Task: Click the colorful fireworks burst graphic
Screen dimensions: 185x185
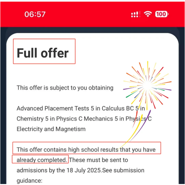Action: click(x=147, y=85)
